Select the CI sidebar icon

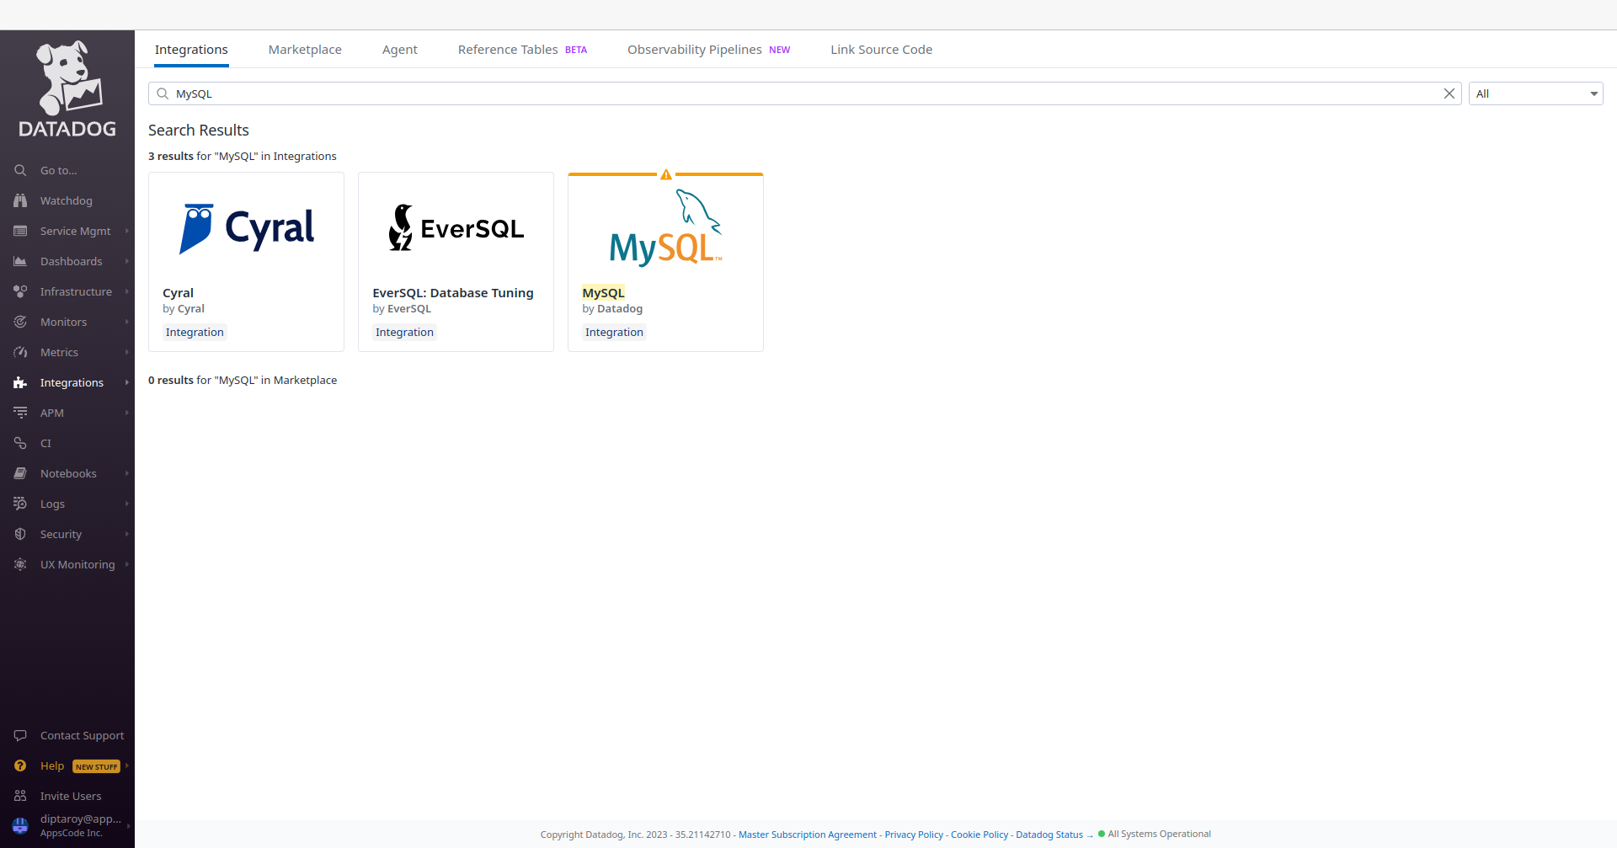[19, 443]
